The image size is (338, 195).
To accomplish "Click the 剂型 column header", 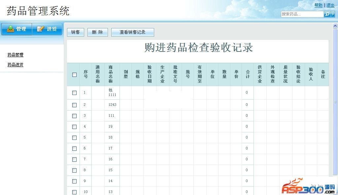I will click(x=126, y=74).
